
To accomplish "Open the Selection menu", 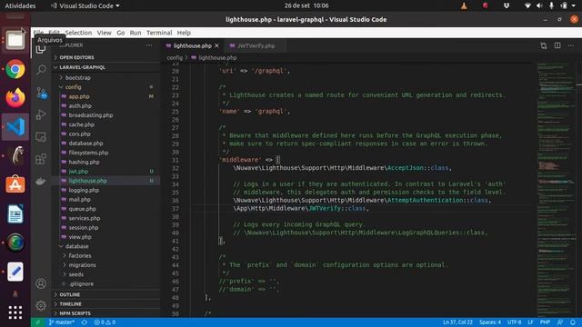I will click(78, 33).
